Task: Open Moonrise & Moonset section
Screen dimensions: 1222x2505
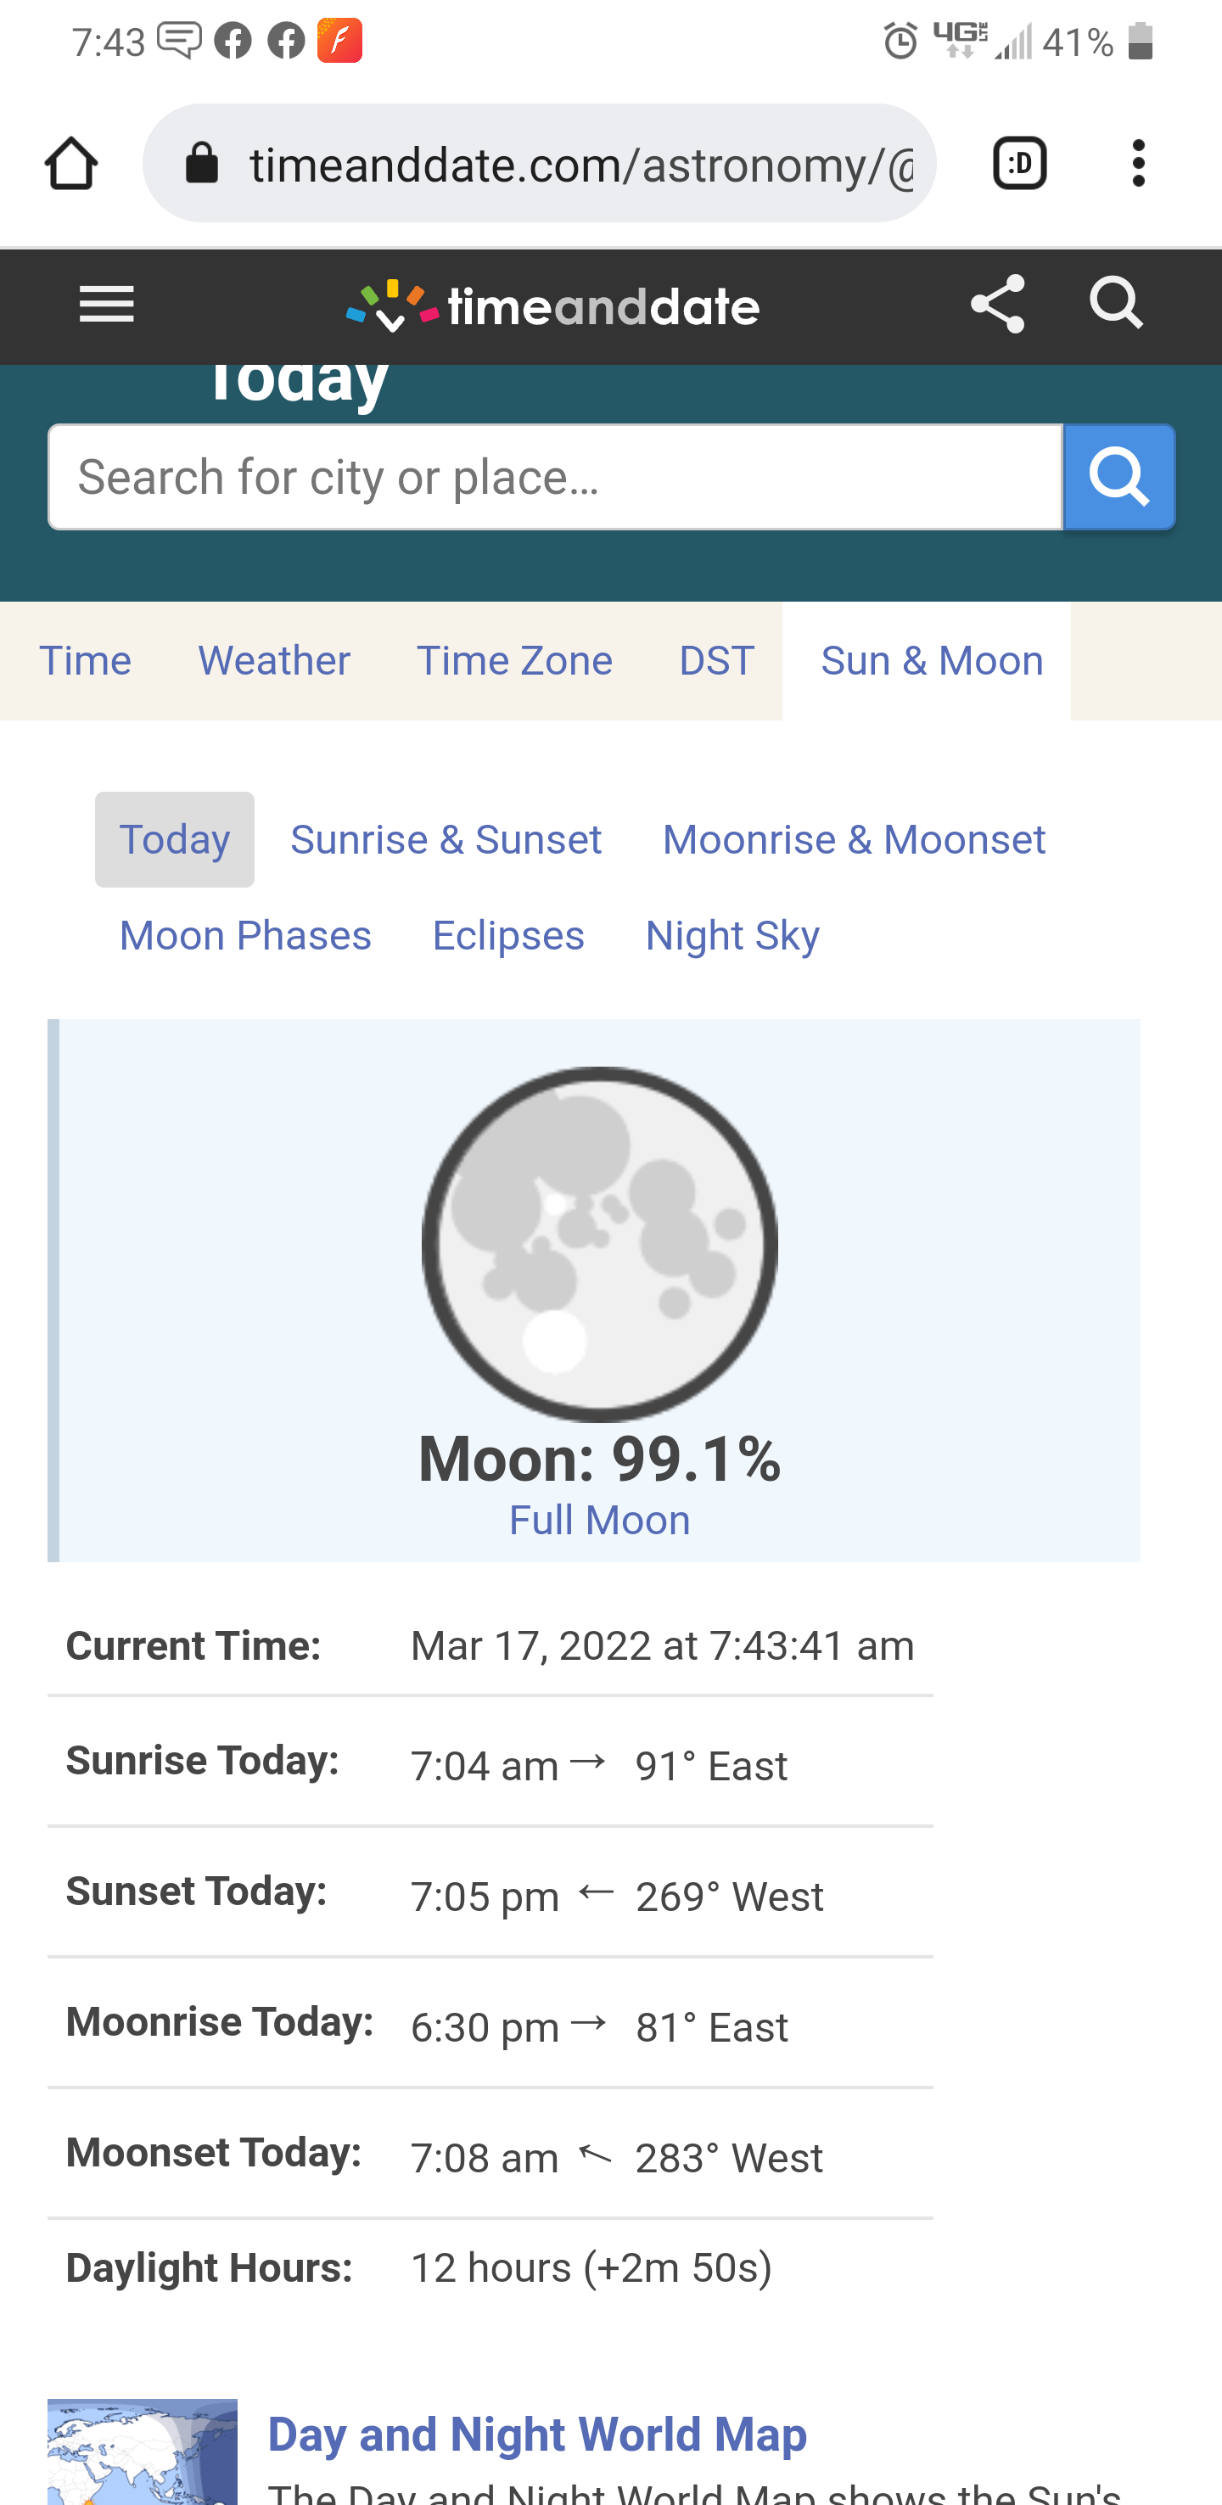Action: (854, 840)
